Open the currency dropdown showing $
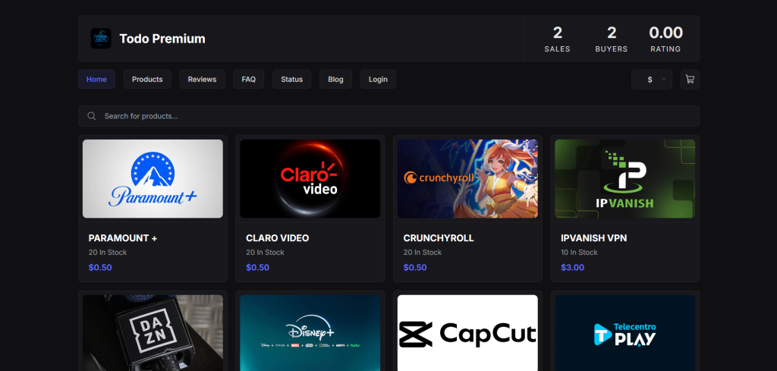777x371 pixels. click(652, 79)
